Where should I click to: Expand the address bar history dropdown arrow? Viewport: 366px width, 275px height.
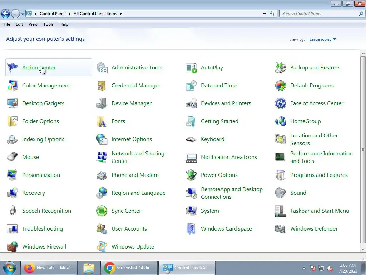(x=264, y=14)
